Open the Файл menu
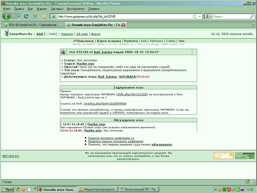Image resolution: width=257 pixels, height=193 pixels. click(x=7, y=9)
